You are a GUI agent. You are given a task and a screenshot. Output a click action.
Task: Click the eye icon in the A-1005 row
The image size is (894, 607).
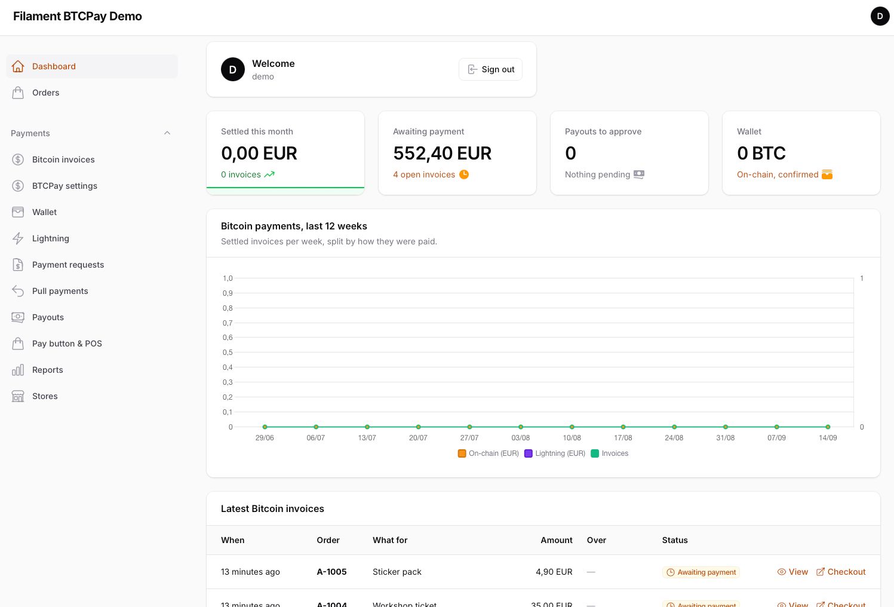coord(781,572)
